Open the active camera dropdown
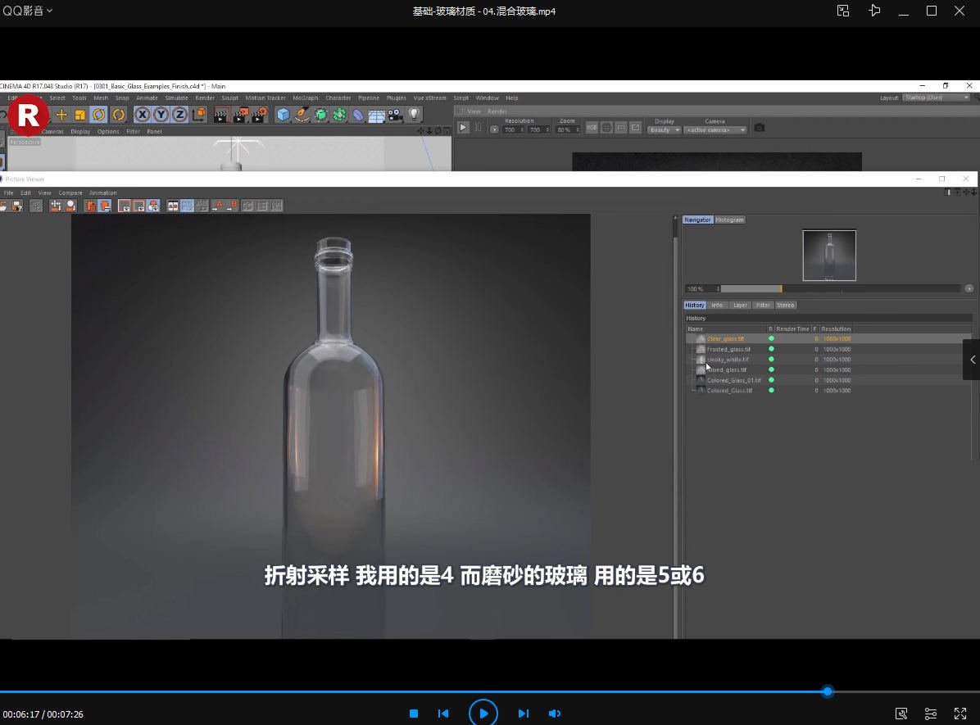Viewport: 980px width, 725px height. [713, 129]
